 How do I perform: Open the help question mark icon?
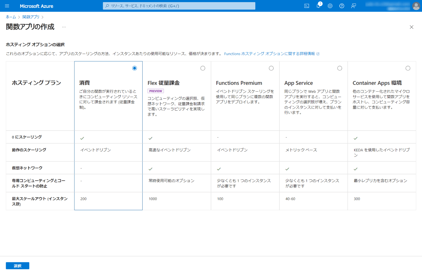click(x=342, y=6)
